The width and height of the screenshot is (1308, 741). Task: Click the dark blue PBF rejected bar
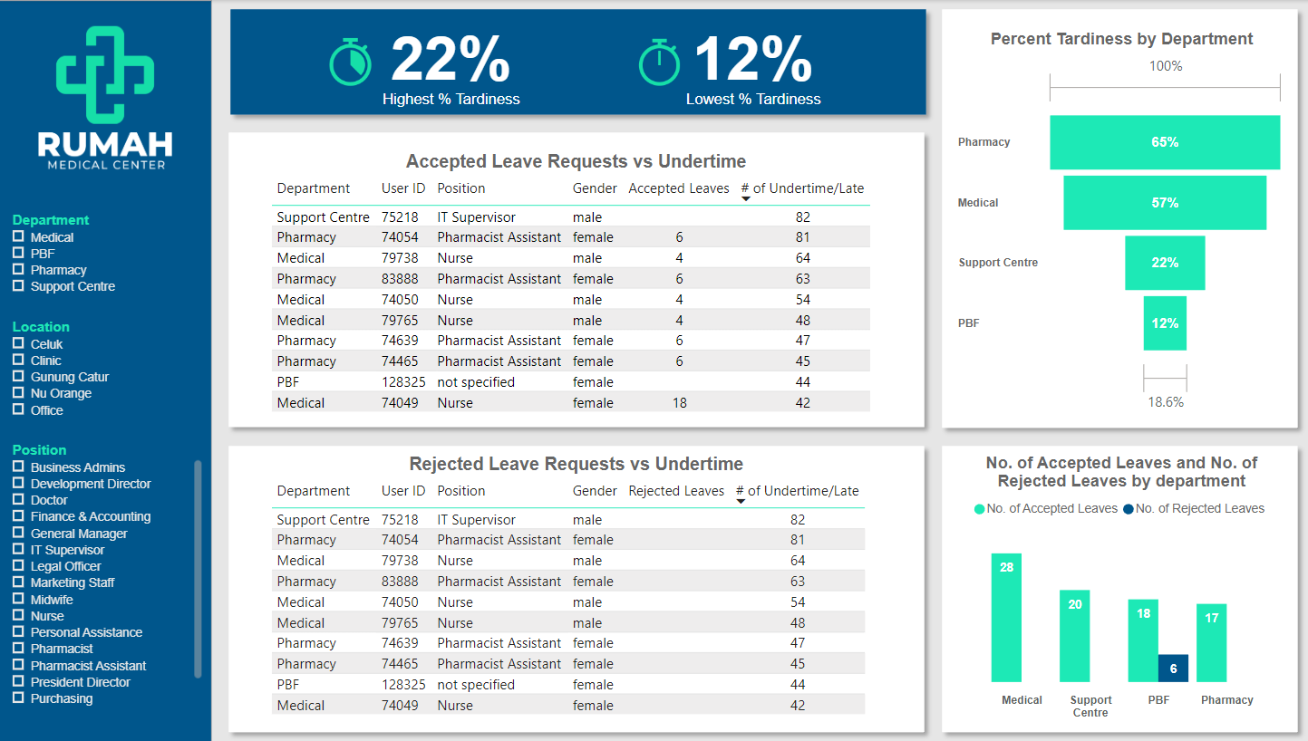[x=1173, y=669]
